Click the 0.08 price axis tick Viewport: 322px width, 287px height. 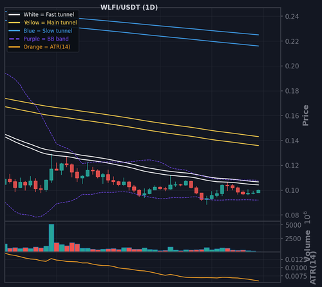pyautogui.click(x=292, y=215)
